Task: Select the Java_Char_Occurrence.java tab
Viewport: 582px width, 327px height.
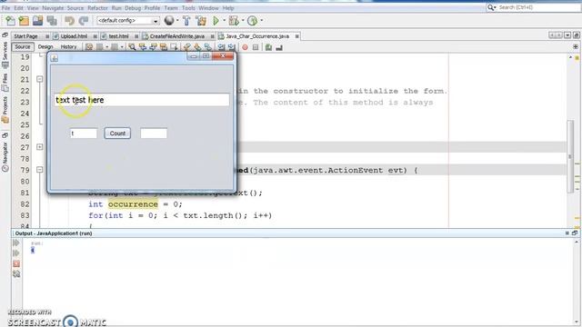Action: 257,36
